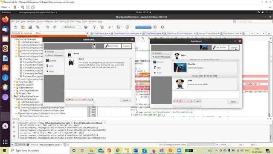Open the Dashboard.fxml editor tab
The width and height of the screenshot is (273, 154).
pos(231,33)
